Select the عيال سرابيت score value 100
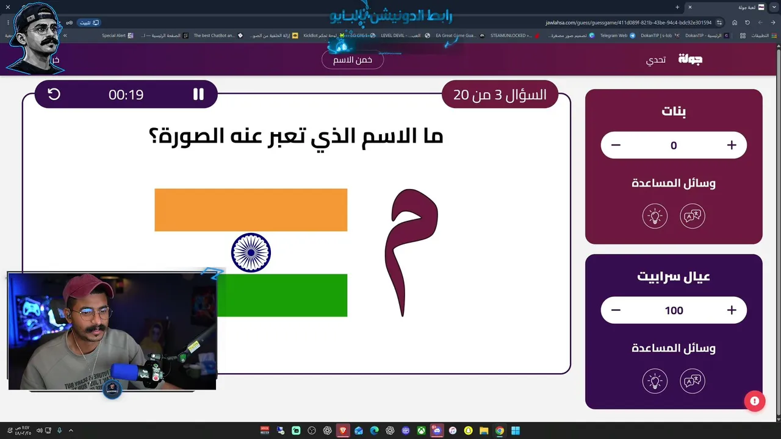 (x=674, y=310)
